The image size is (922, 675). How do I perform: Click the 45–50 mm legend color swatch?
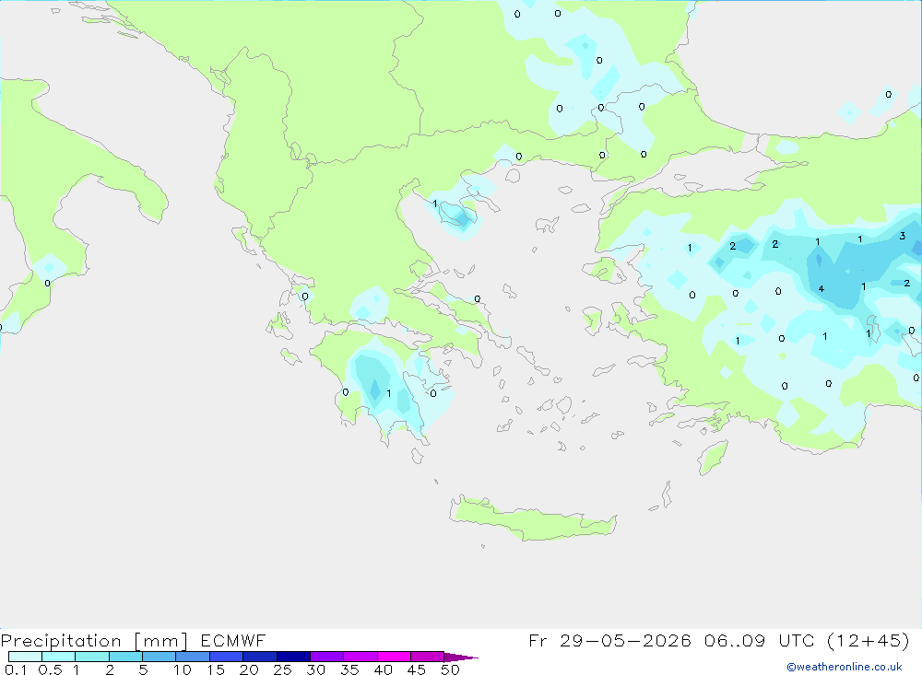[x=428, y=657]
